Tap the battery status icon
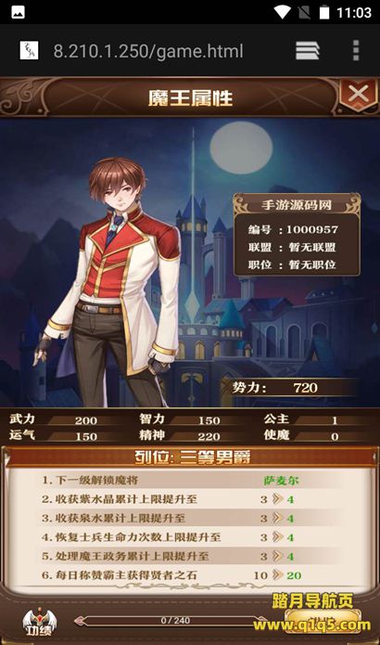Screen dimensions: 380x645 coord(324,12)
